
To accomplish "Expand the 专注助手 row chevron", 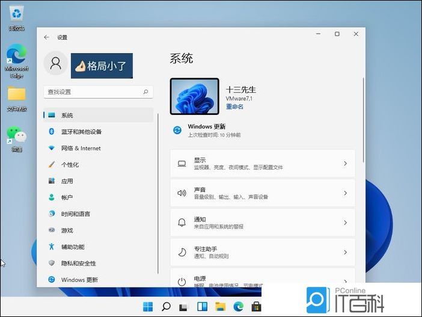I will 345,252.
